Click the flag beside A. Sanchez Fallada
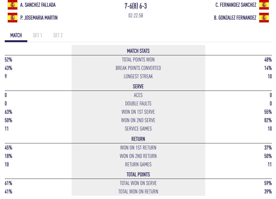 click(x=13, y=5)
